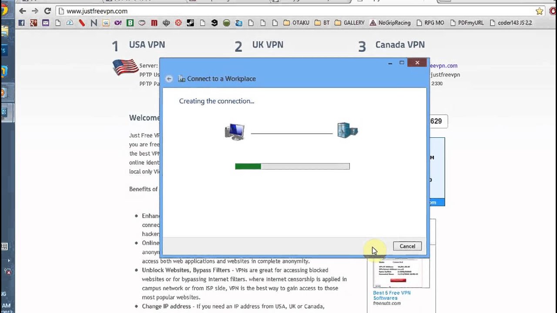Screen dimensions: 557x313
Task: Click the 'Unblock Websites, Bypass Filters' text
Action: tap(186, 270)
